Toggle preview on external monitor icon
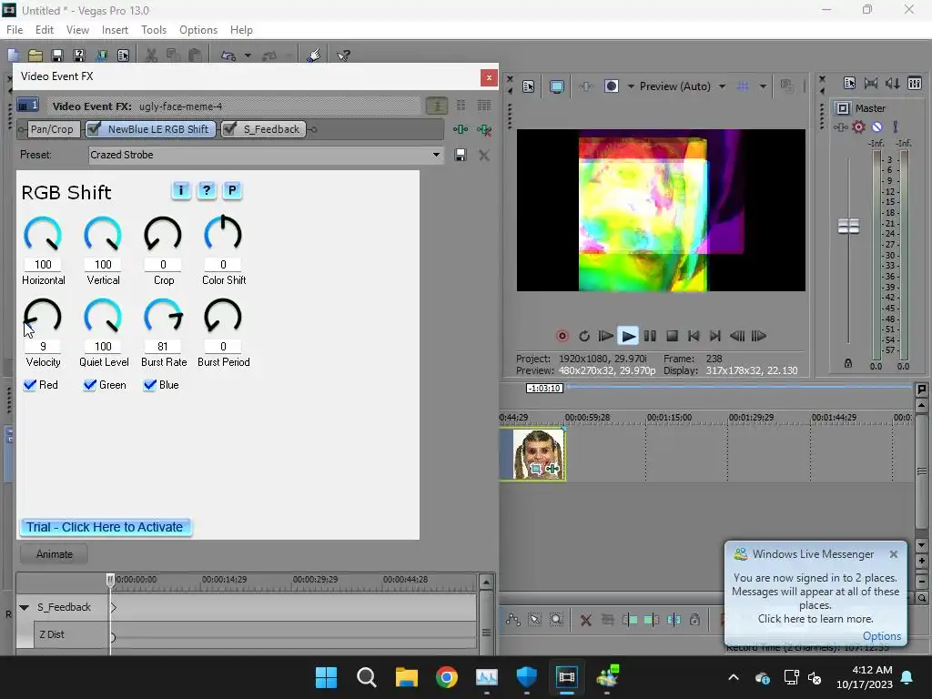The height and width of the screenshot is (699, 932). click(556, 86)
